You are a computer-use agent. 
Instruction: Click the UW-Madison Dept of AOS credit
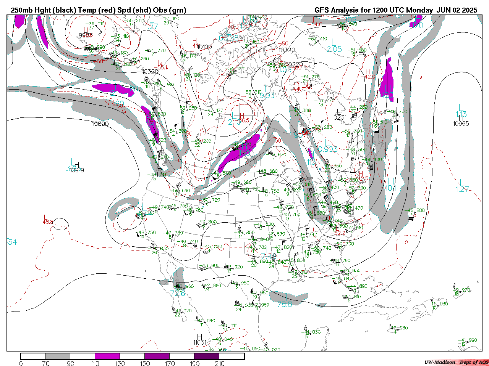[x=456, y=362]
